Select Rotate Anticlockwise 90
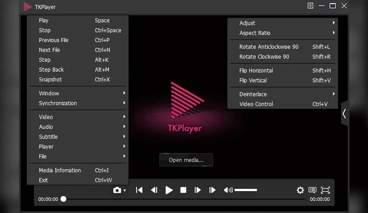The image size is (368, 213). click(x=283, y=47)
